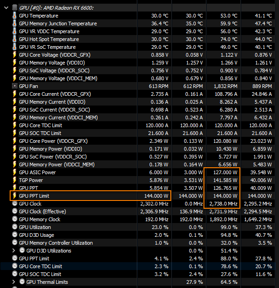Click the 613 RPM current fan speed
The image size is (279, 288).
158,86
